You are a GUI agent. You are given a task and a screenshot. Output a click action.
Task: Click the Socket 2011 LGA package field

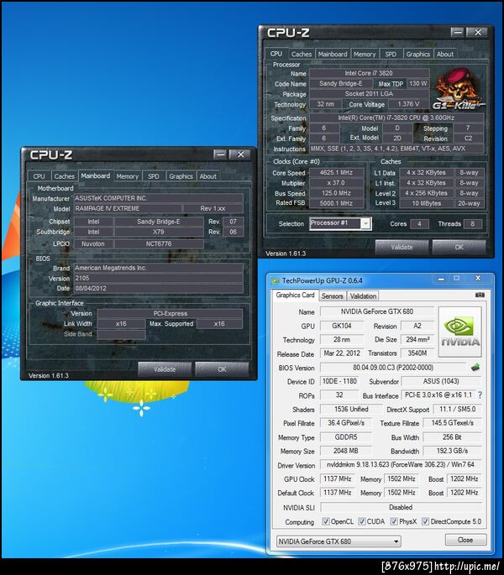369,93
